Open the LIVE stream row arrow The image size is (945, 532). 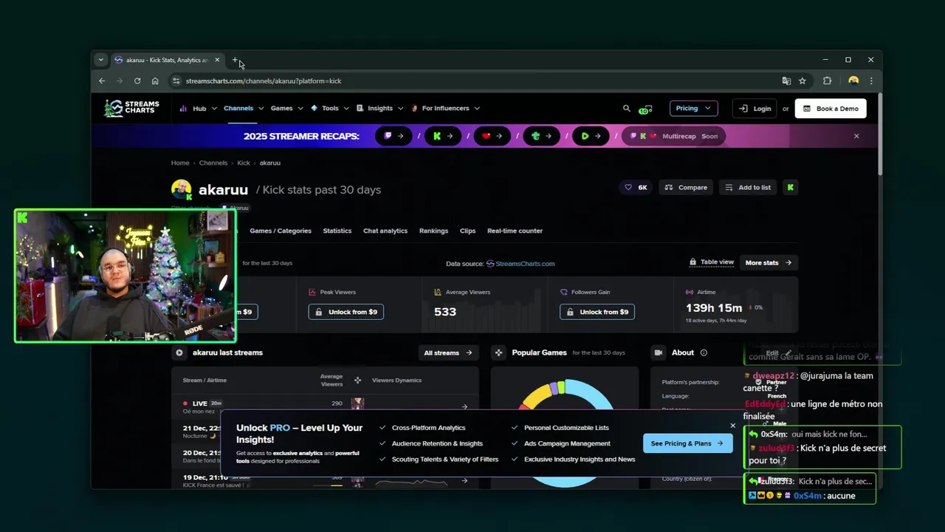(x=464, y=406)
